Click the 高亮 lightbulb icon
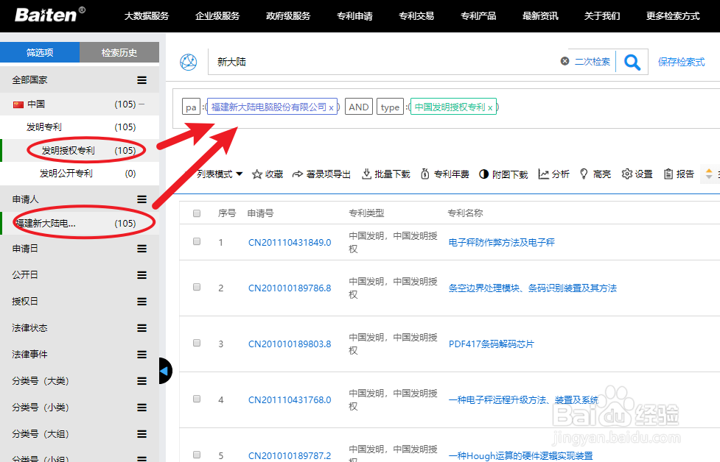720x462 pixels. pos(584,174)
